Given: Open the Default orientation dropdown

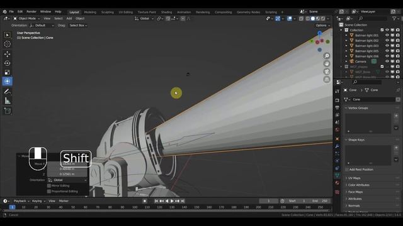Looking at the screenshot, I should point(42,25).
